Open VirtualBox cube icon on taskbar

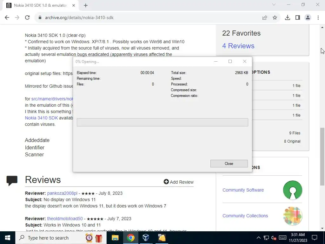[146, 238]
